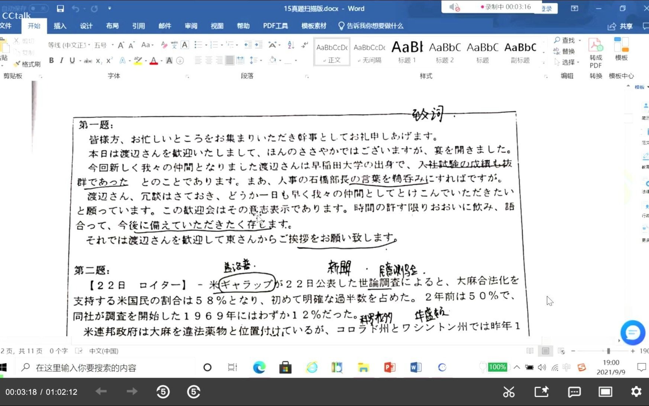Click the 告诉我你想要做什么 search box

(371, 26)
